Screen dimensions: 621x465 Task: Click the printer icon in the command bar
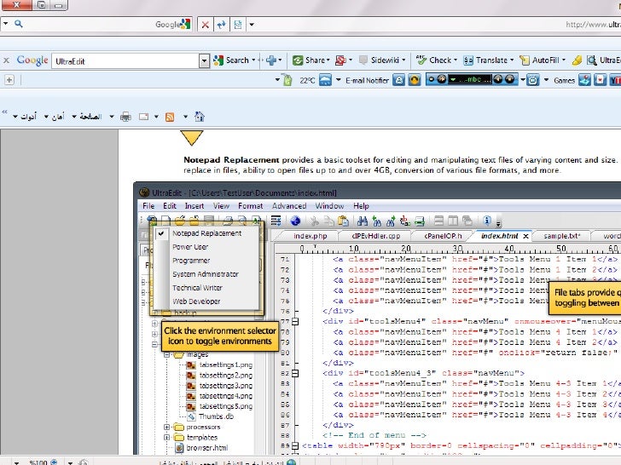pos(125,117)
